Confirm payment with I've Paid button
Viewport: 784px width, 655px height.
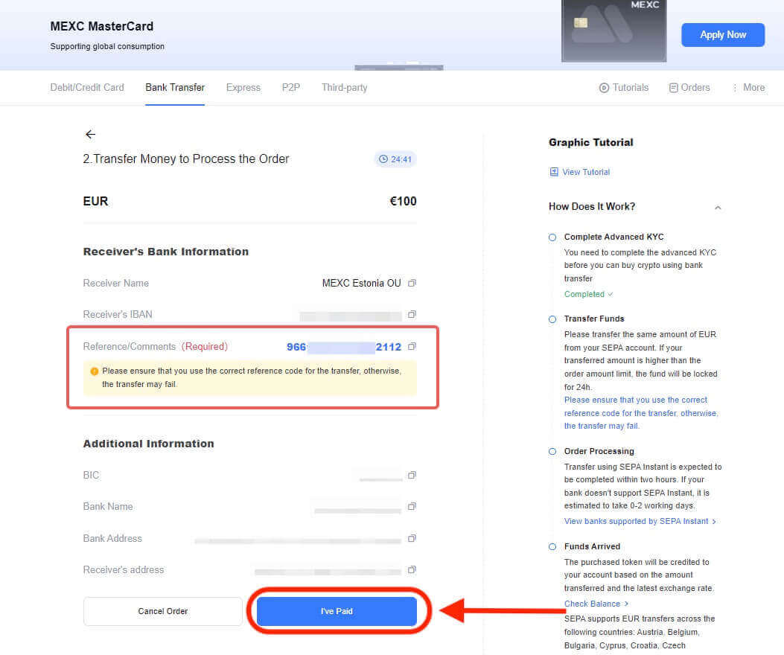tap(337, 612)
